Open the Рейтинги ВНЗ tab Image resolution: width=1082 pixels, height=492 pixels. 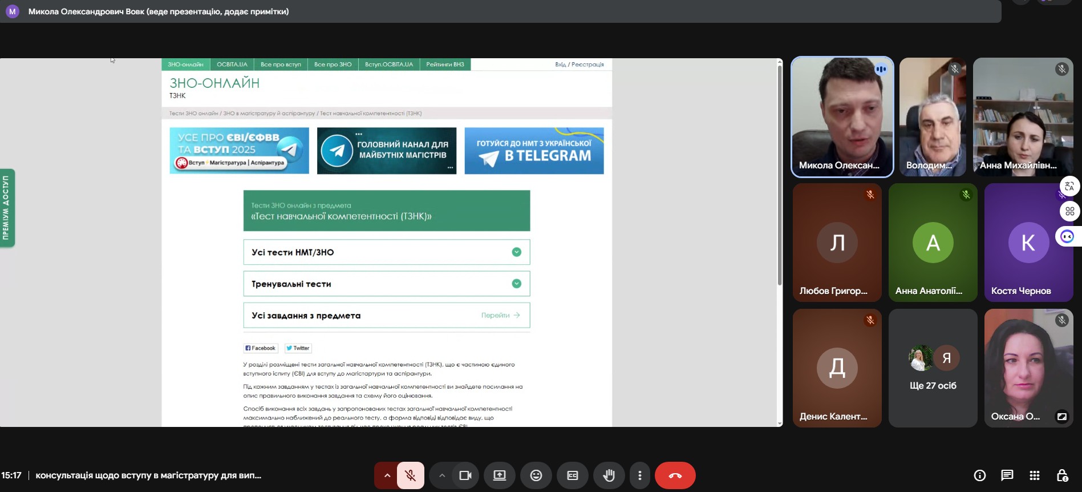(x=445, y=64)
